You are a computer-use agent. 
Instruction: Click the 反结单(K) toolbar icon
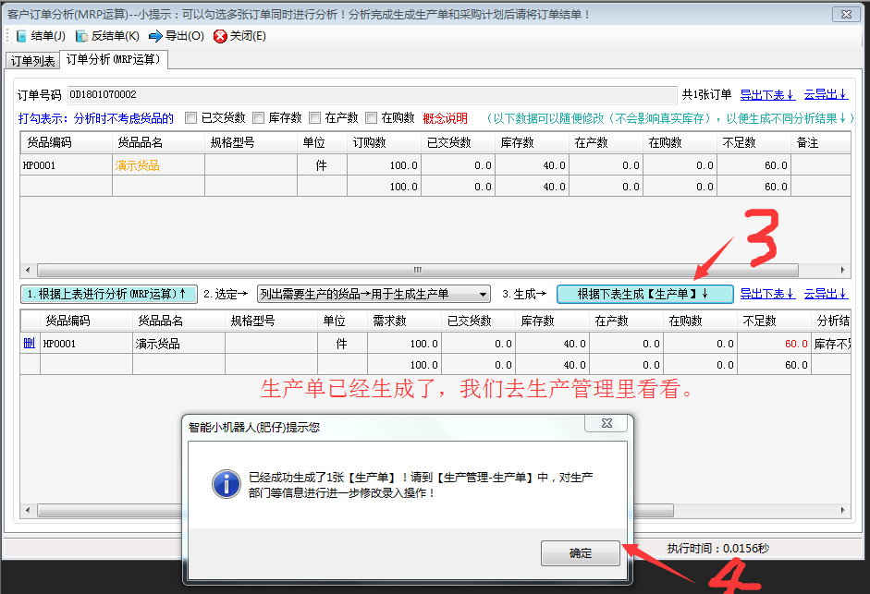click(82, 36)
